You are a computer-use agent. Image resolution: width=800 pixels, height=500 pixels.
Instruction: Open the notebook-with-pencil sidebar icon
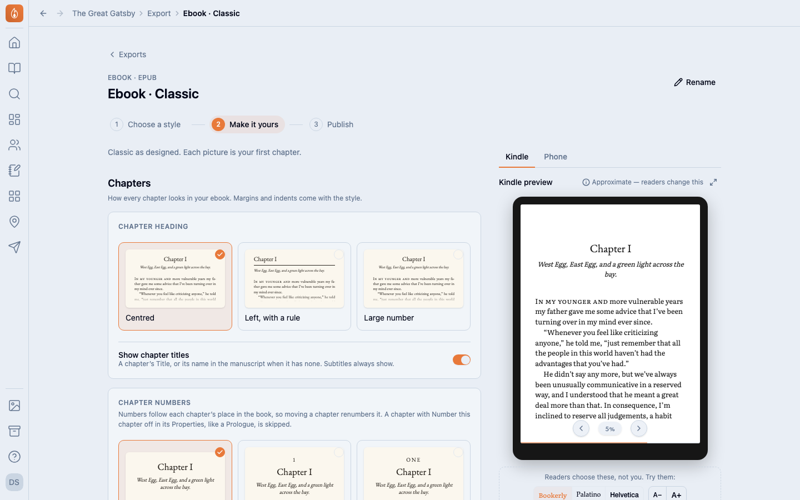coord(14,171)
